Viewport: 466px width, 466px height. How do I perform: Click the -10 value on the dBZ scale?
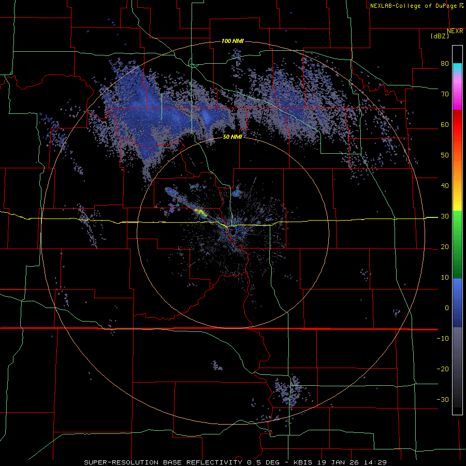pyautogui.click(x=443, y=339)
